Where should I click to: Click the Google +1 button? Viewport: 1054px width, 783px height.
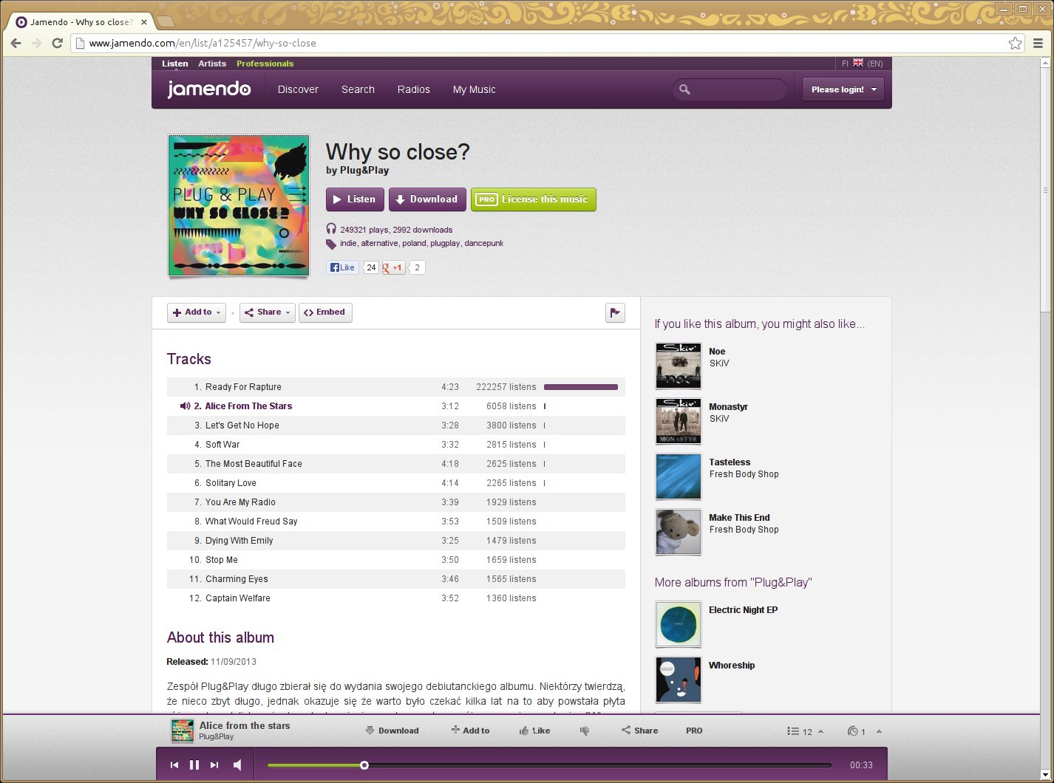point(392,267)
